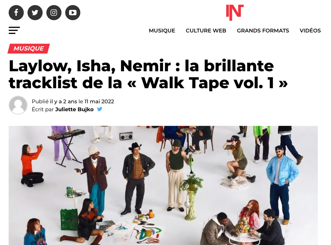Open CULTURE WEB in the navigation
The width and height of the screenshot is (331, 245).
click(206, 31)
